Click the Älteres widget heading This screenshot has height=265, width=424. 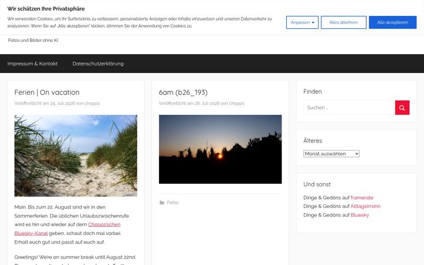[x=313, y=141]
